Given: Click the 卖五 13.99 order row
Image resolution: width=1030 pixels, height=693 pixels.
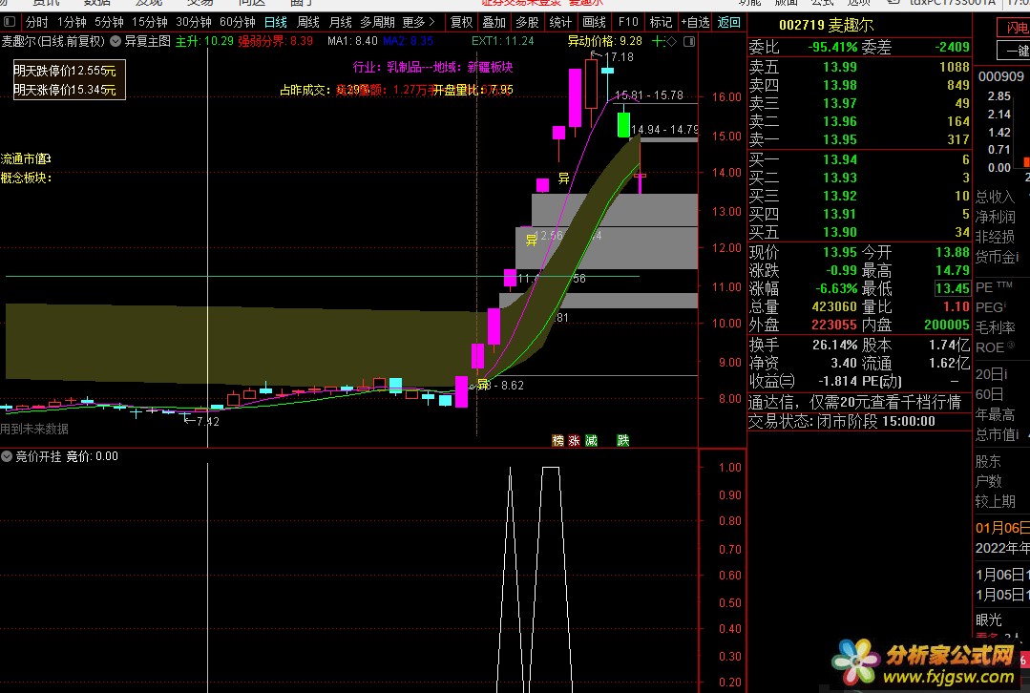Looking at the screenshot, I should tap(859, 67).
